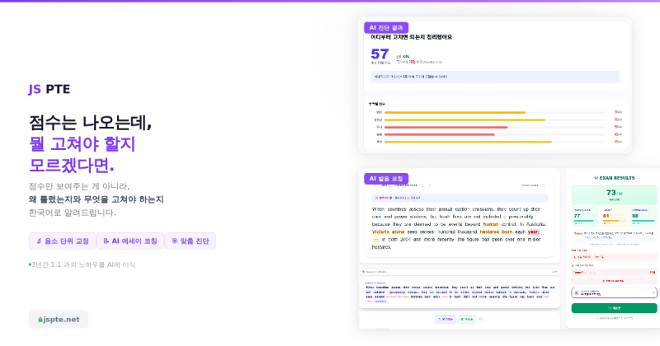Screen dimensions: 660x346
Task: Select the AI 발음 코칭 badge
Action: 386,179
